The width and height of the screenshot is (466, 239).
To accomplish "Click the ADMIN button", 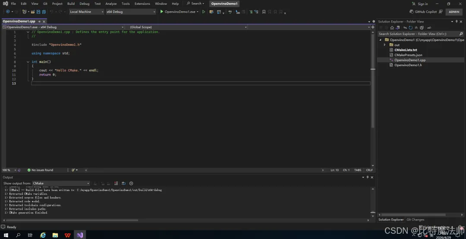I will tap(454, 12).
